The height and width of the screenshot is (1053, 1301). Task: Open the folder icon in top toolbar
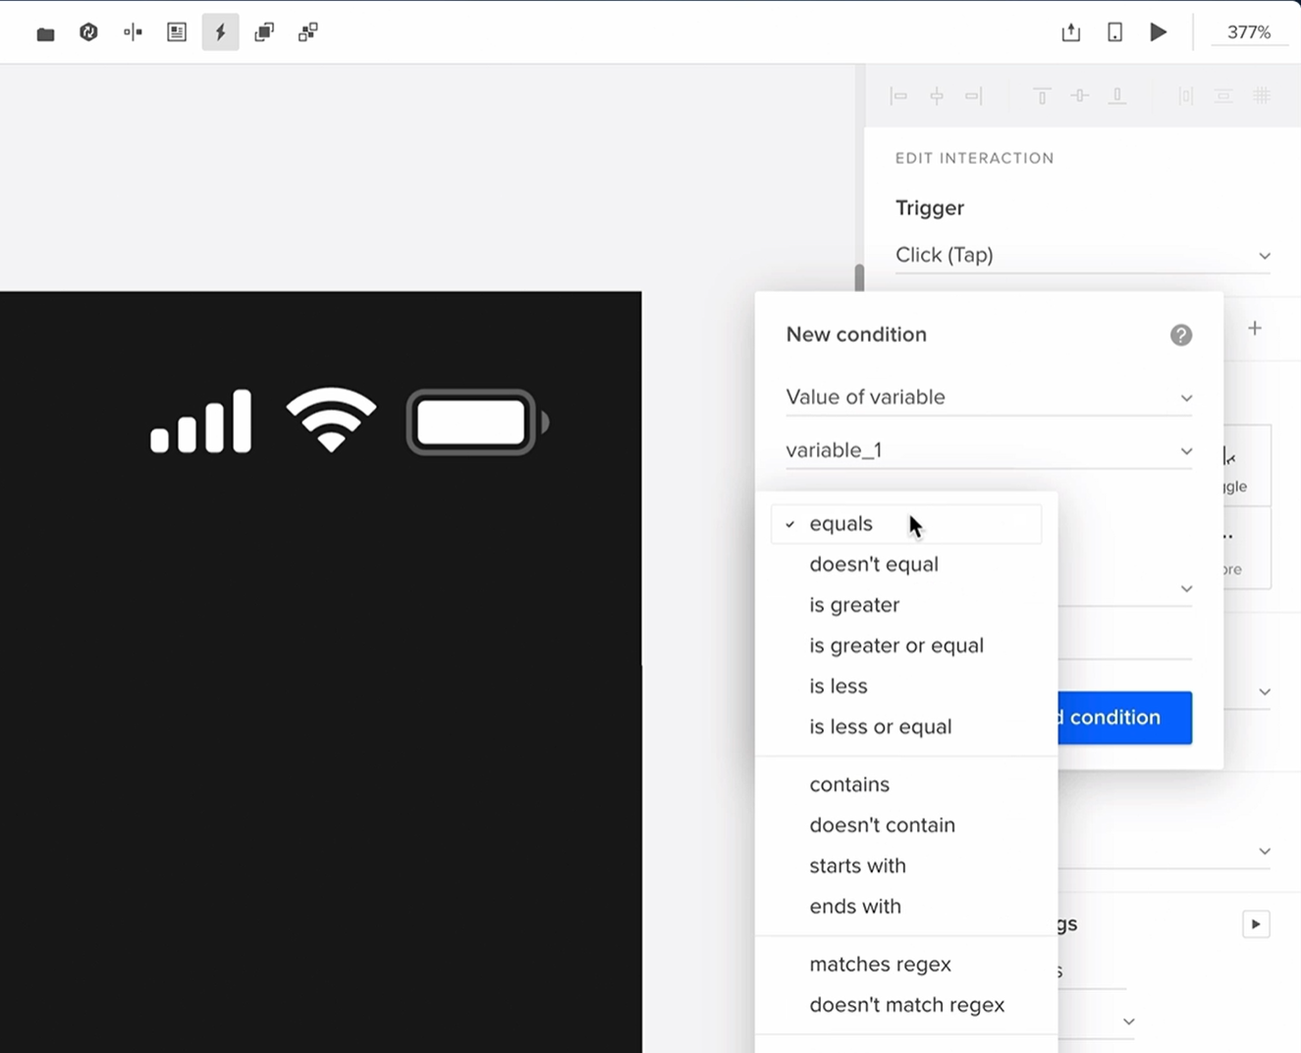click(45, 33)
